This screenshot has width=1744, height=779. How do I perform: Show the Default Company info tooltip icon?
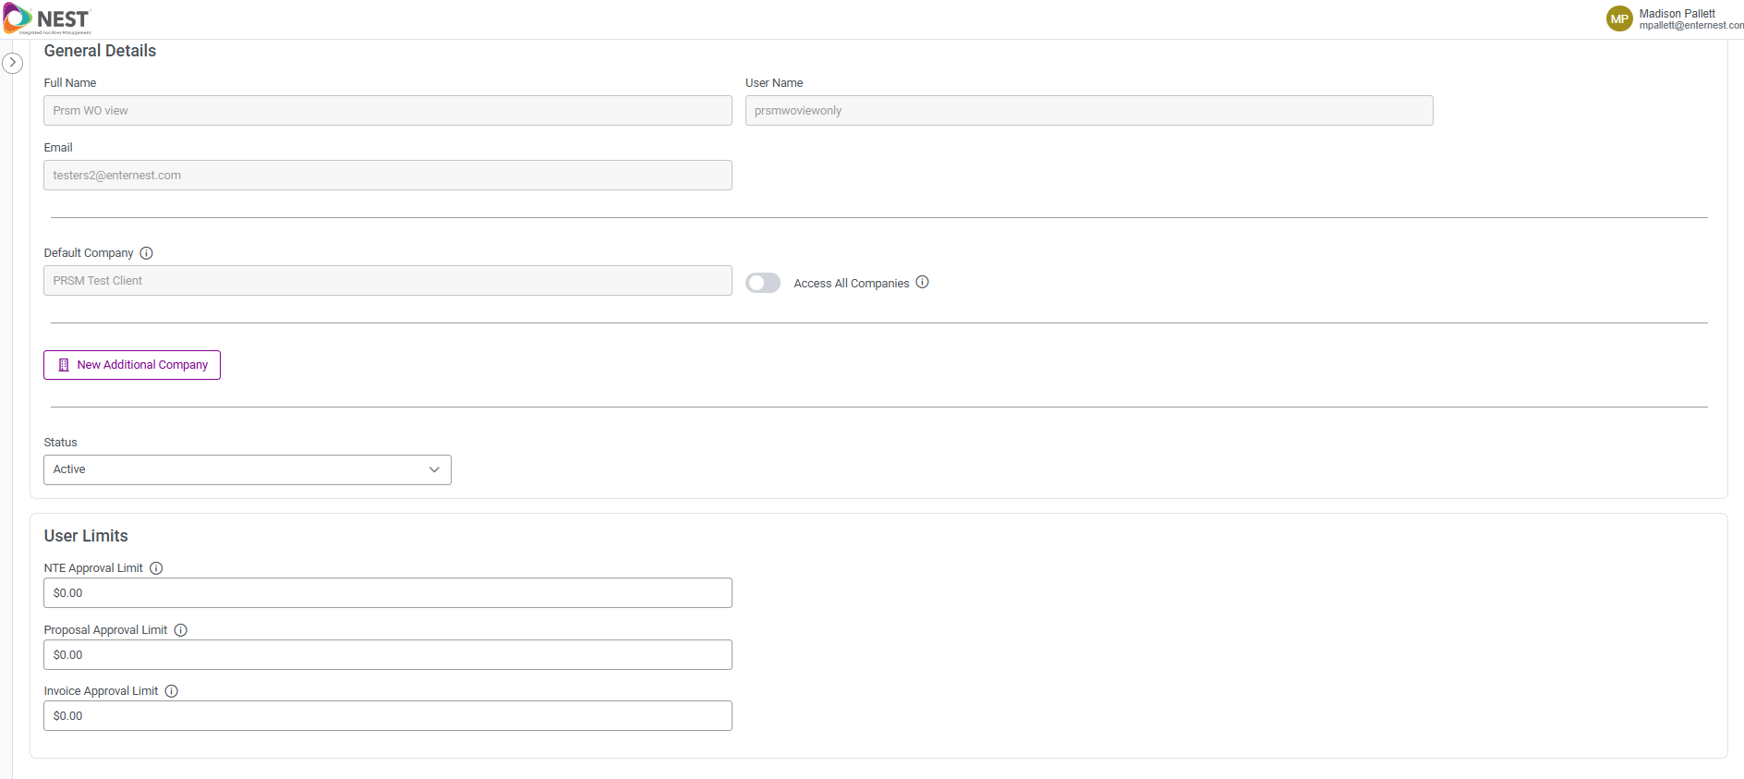146,253
